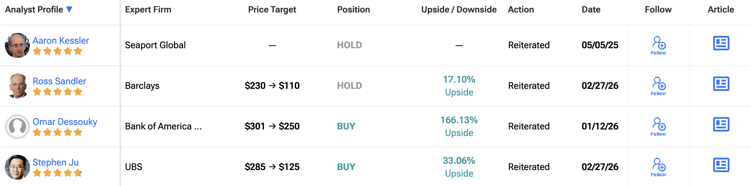Click Omar Dessouky's placeholder avatar
Viewport: 751px width, 186px height.
[17, 127]
